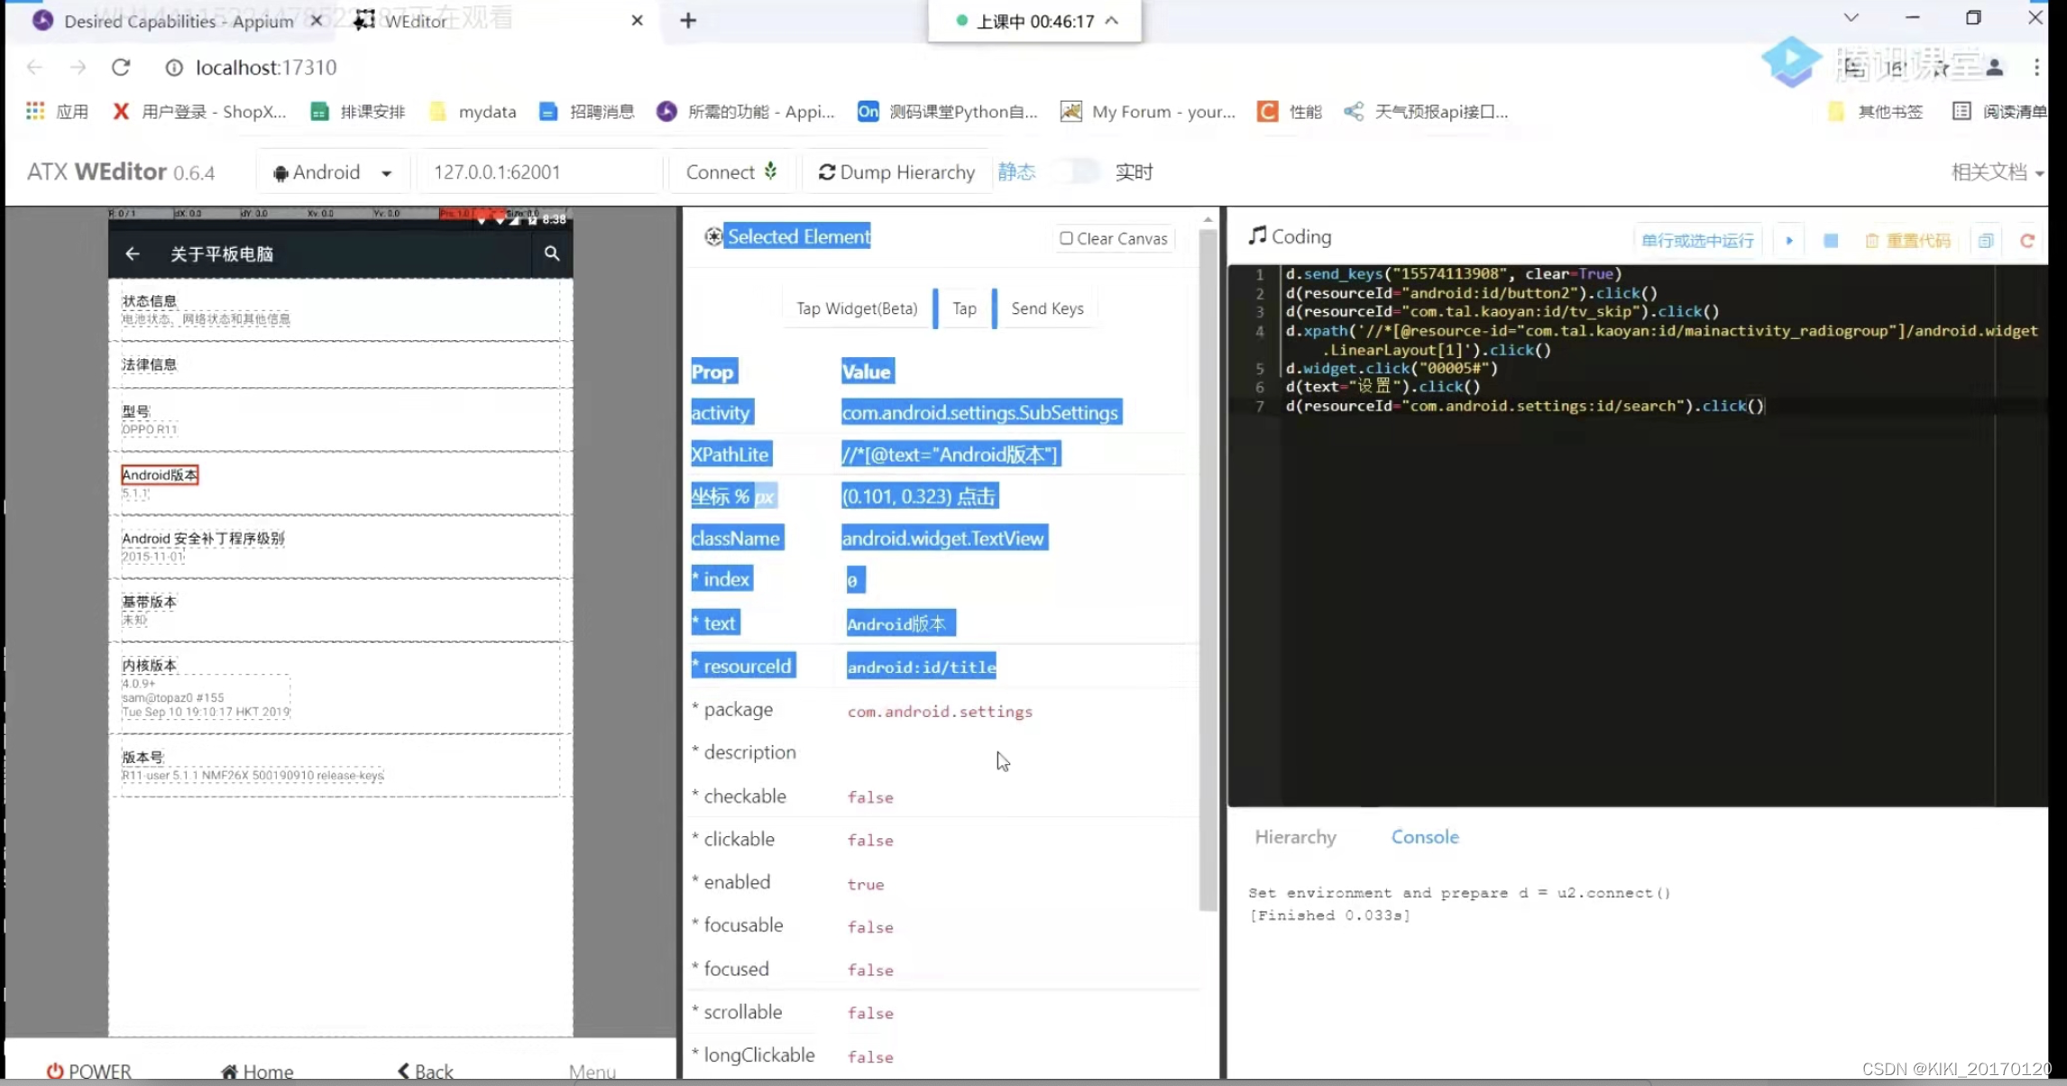Toggle the static/realtime mode switch
Screen dimensions: 2067x1086
[x=1076, y=171]
